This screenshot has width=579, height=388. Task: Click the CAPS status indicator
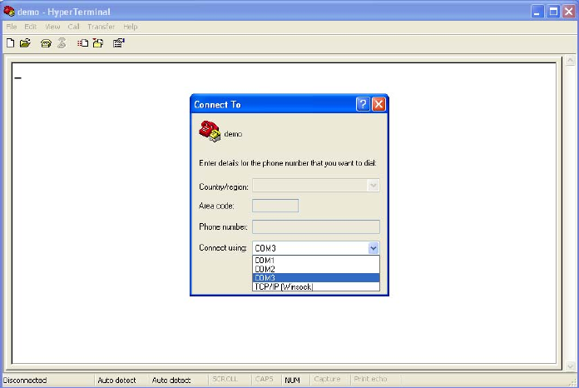pos(265,379)
